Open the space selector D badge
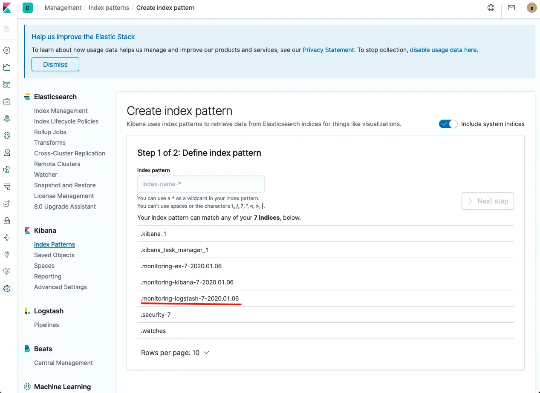Screen dimensions: 540x393 (28, 8)
